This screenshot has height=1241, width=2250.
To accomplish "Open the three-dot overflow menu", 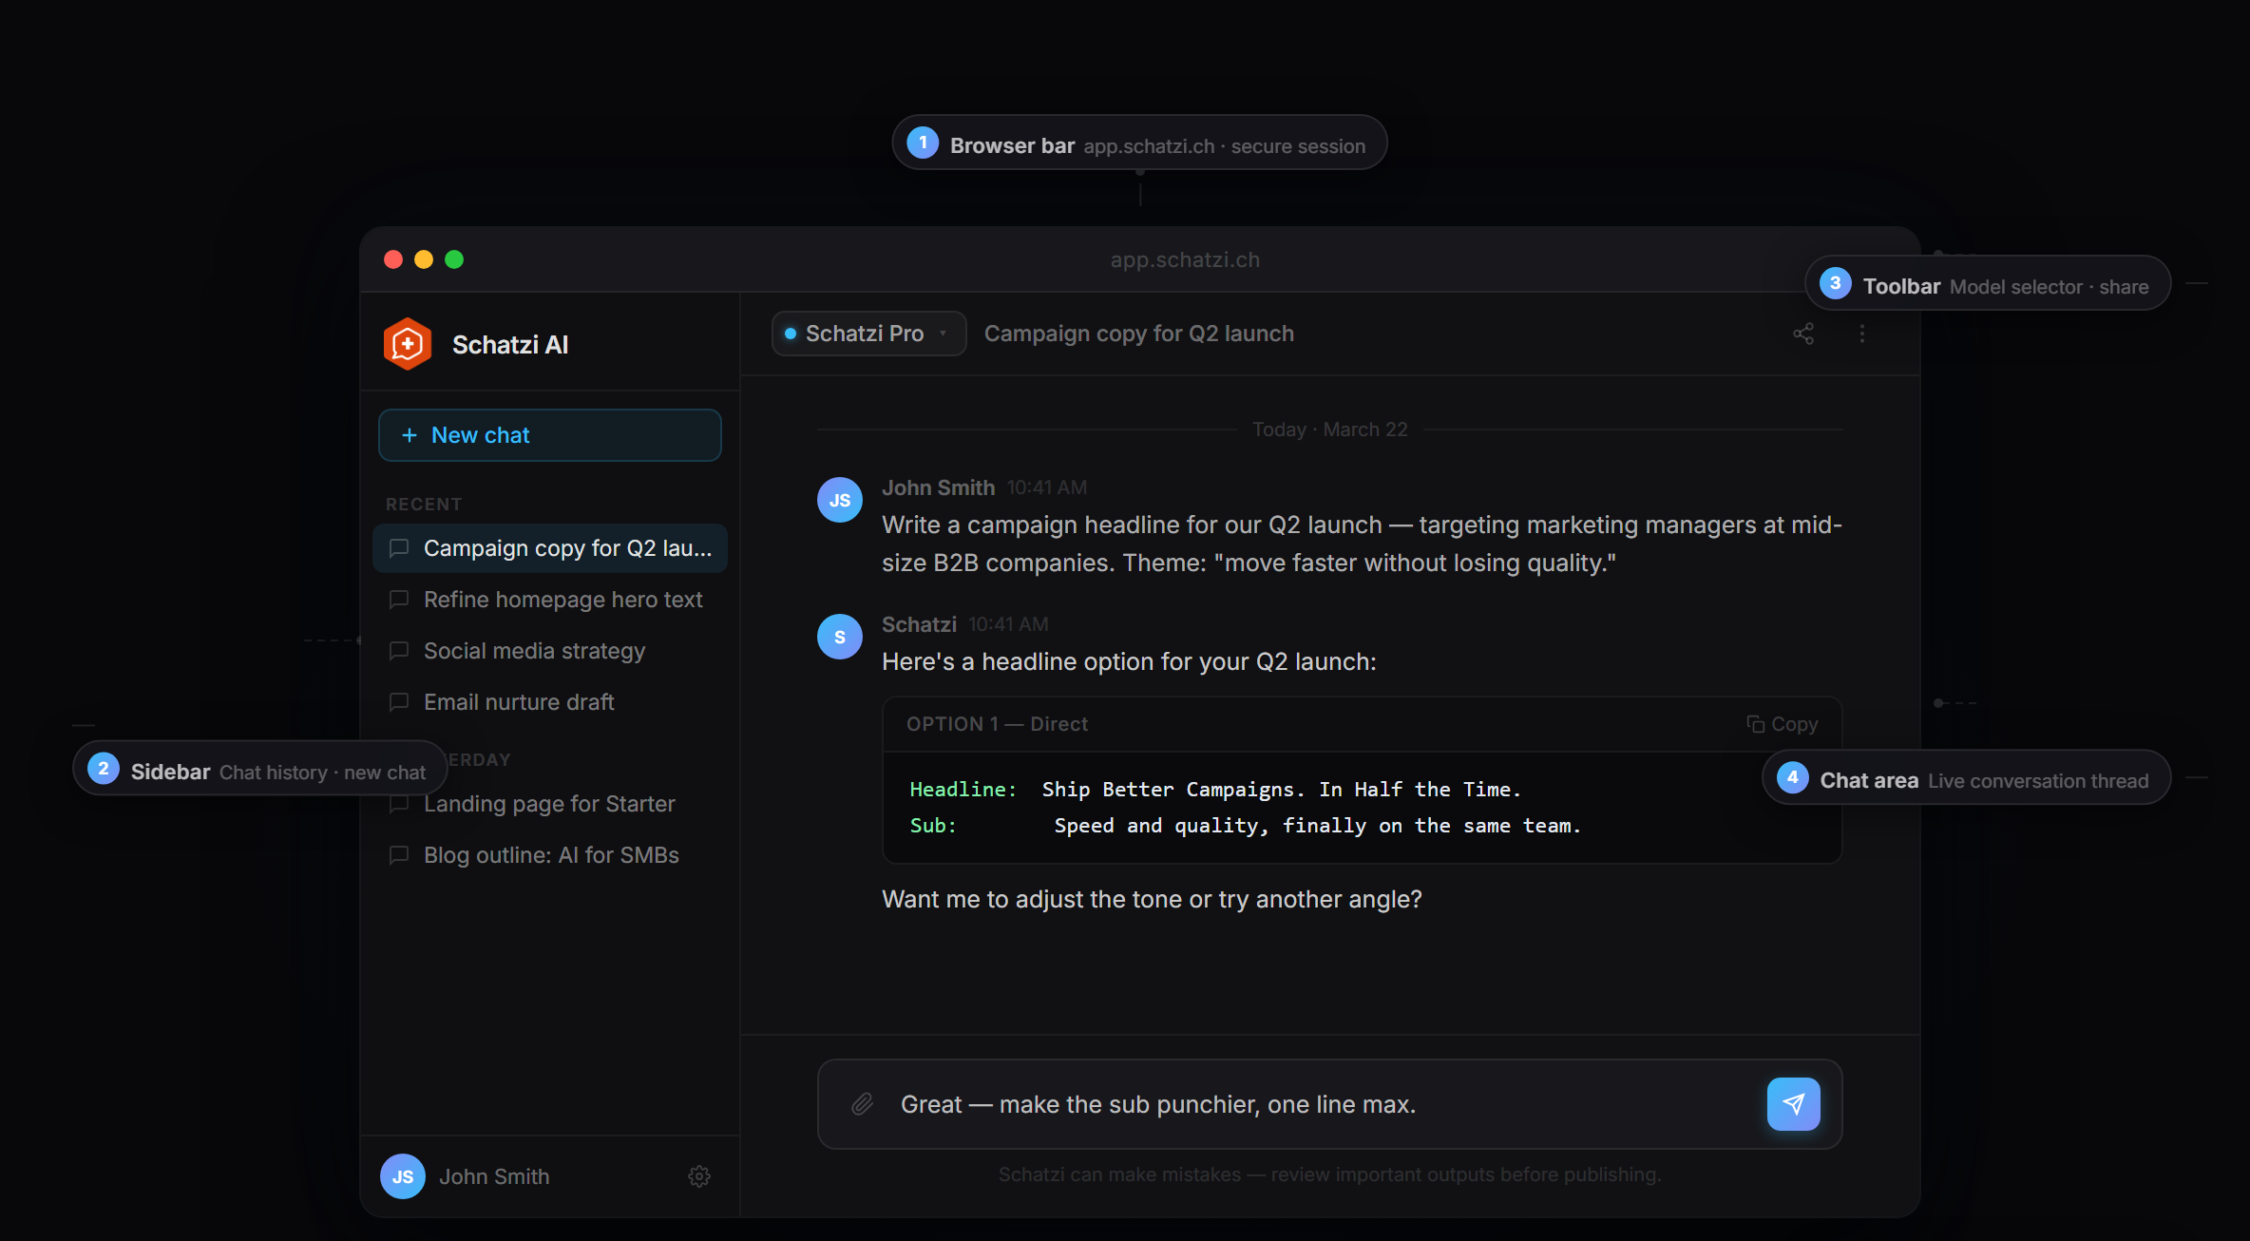I will (x=1861, y=334).
